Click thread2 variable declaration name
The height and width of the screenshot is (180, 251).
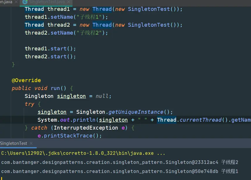coord(59,25)
